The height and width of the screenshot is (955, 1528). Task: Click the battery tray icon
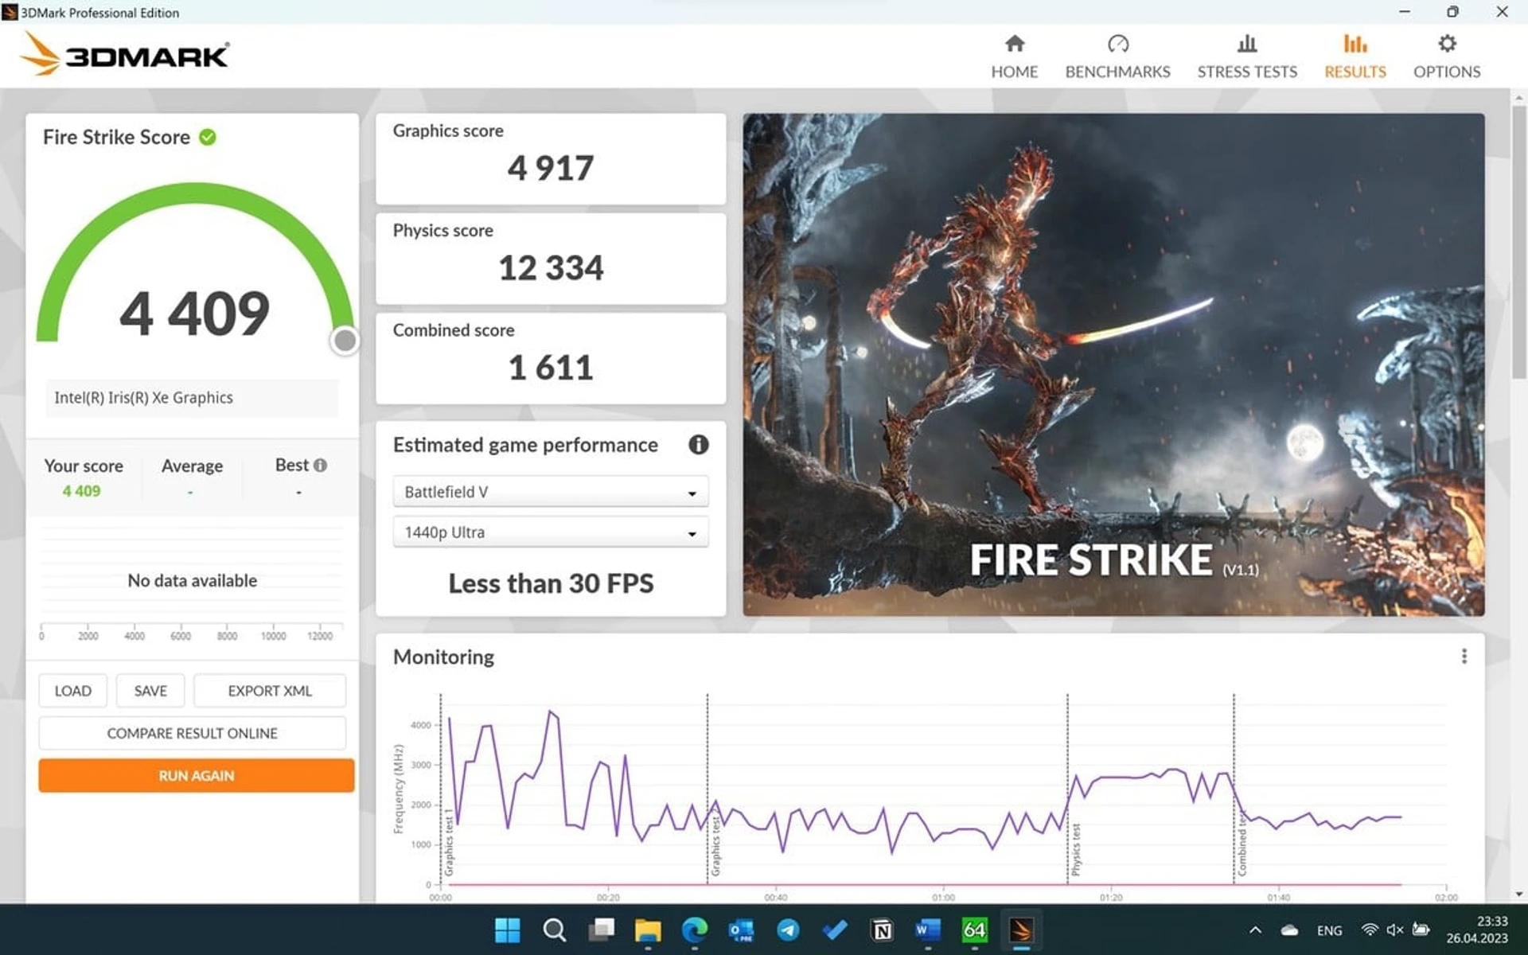pos(1421,930)
